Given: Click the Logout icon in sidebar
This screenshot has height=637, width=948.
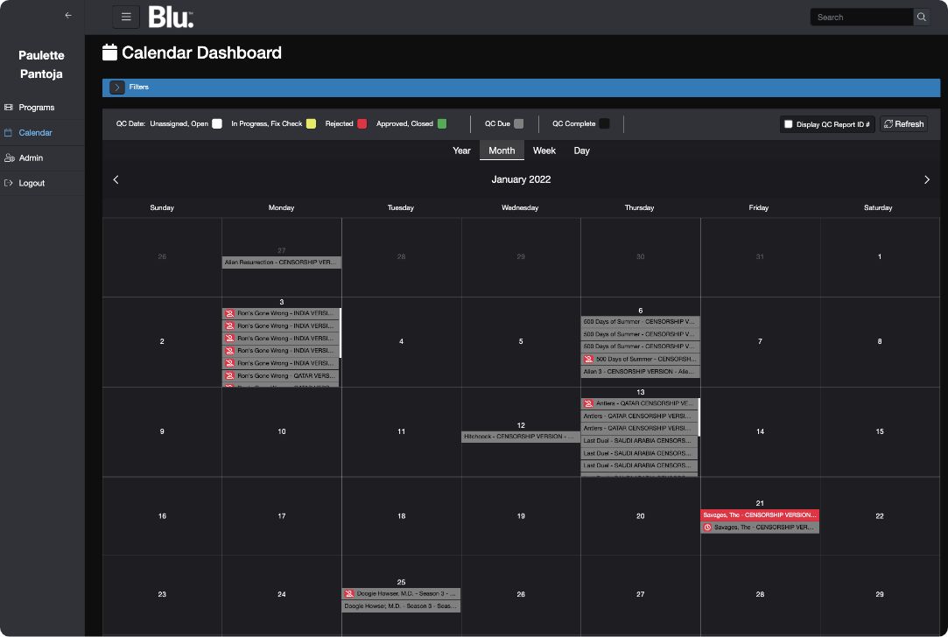Looking at the screenshot, I should 9,184.
